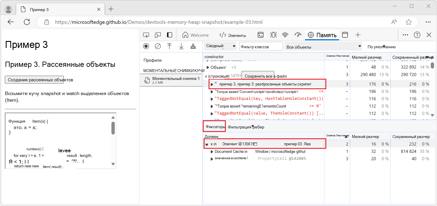Click the collect garbage broom icon
The width and height of the screenshot is (437, 206).
193,46
